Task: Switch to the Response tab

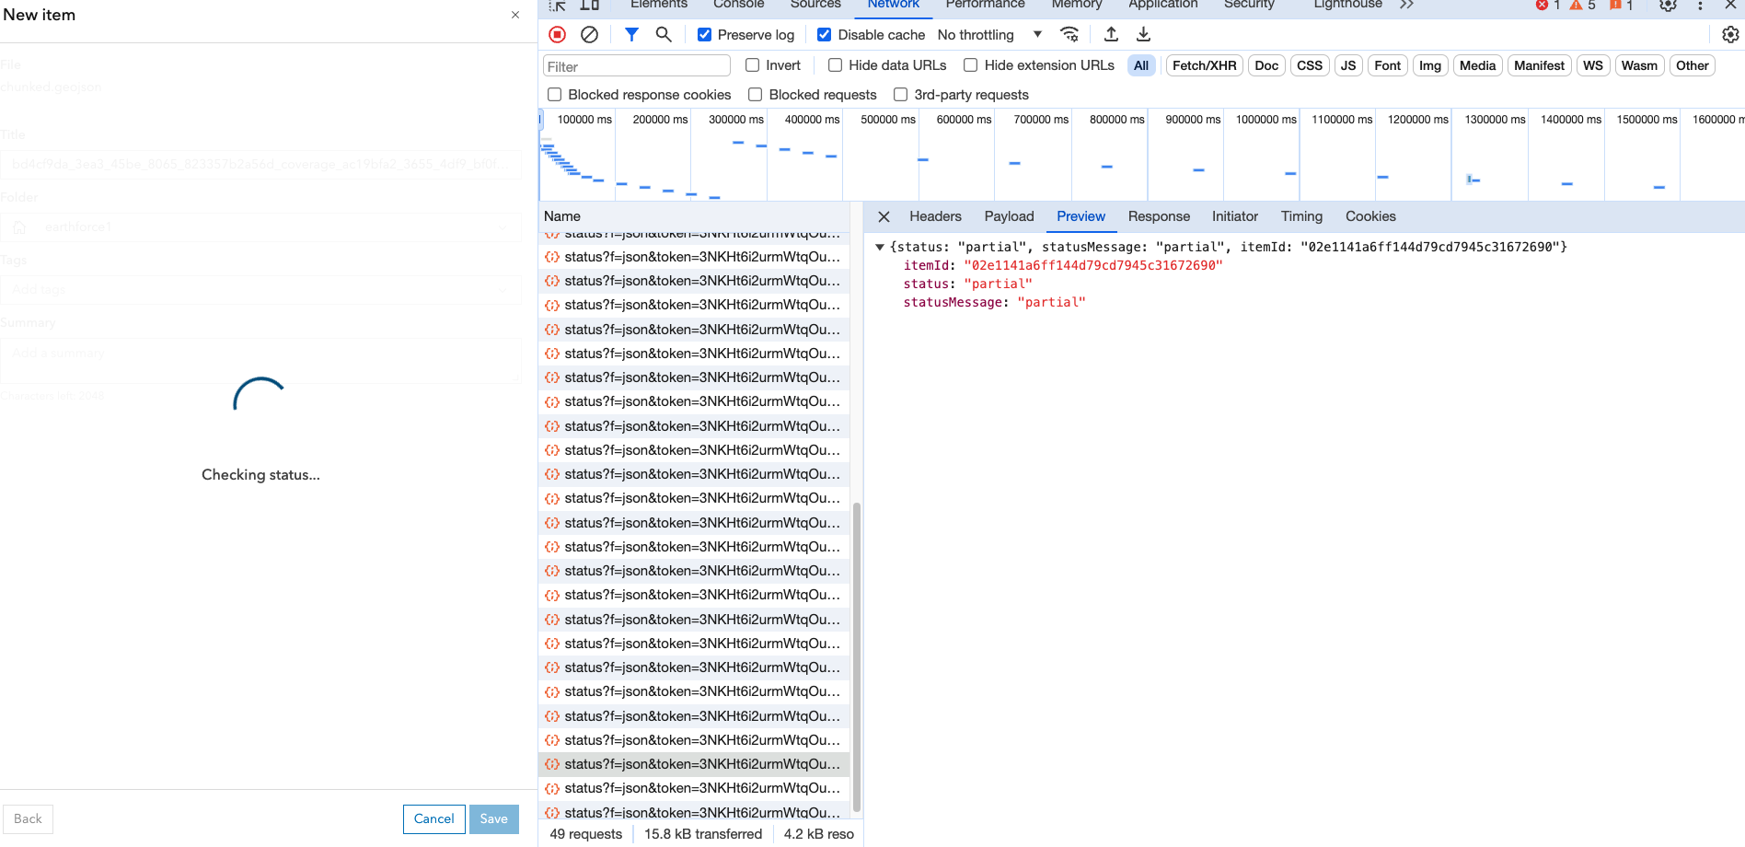Action: [1159, 216]
